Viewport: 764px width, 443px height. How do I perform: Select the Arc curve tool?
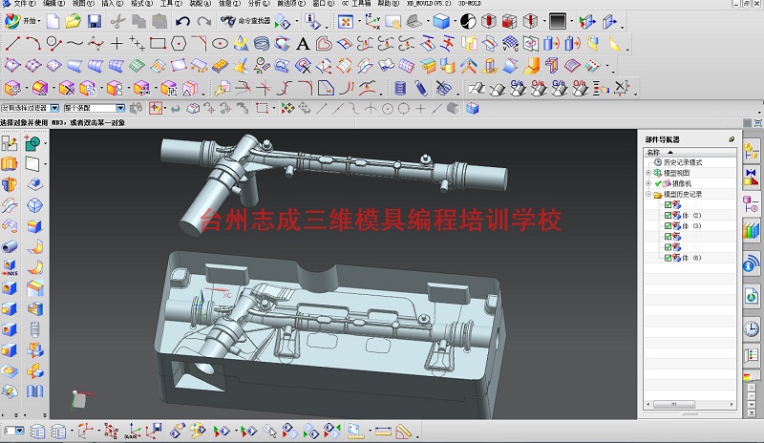pos(33,44)
